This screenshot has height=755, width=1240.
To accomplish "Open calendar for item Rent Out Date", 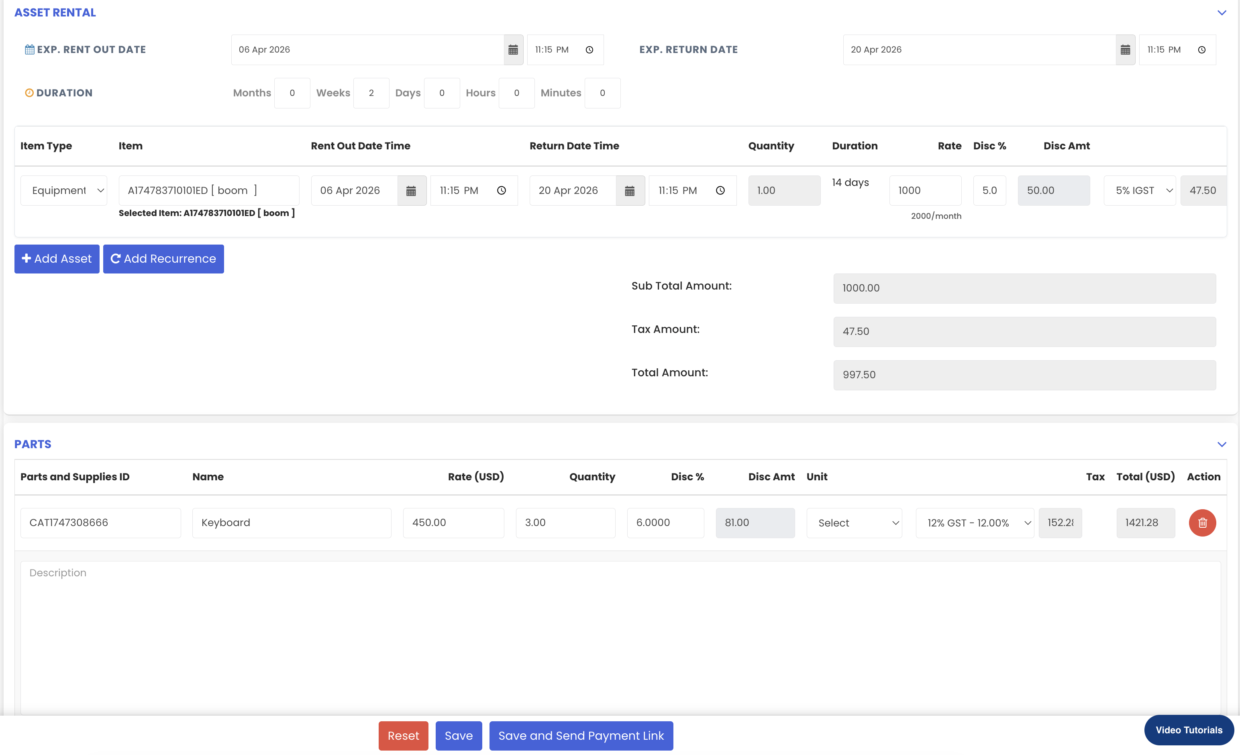I will [x=411, y=191].
